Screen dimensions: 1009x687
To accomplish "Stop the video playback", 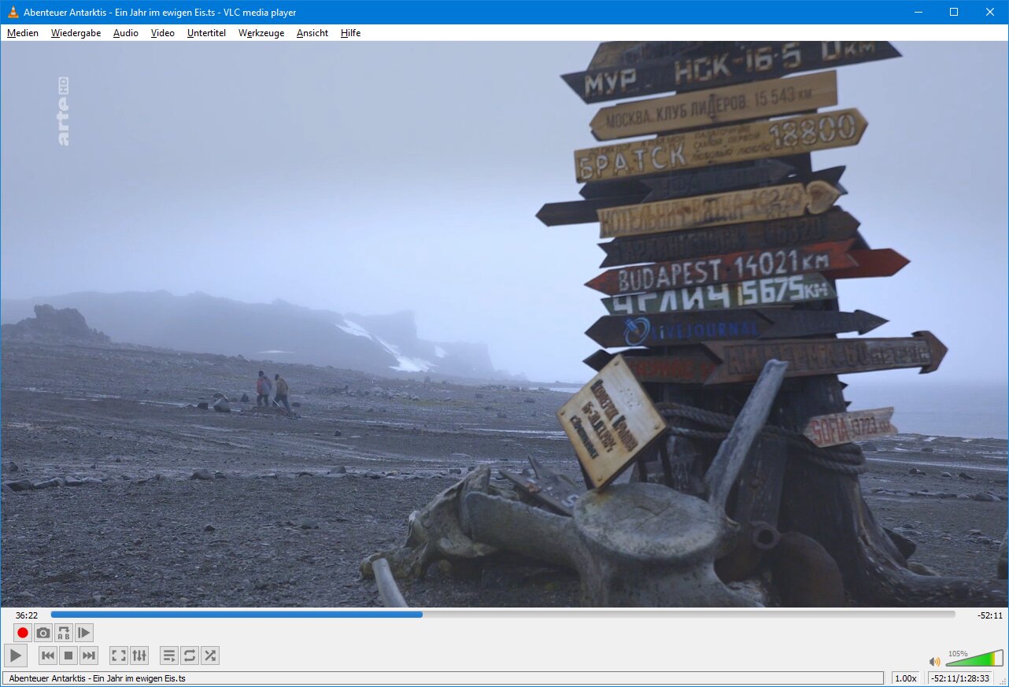I will (68, 656).
